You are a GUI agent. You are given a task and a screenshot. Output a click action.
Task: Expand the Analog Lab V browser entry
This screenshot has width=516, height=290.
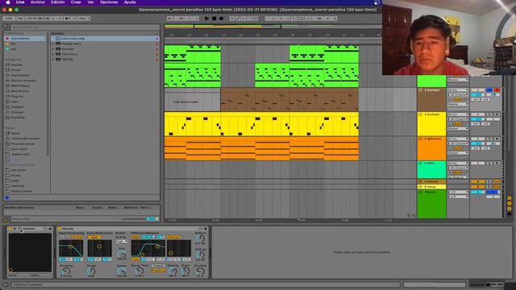[53, 43]
